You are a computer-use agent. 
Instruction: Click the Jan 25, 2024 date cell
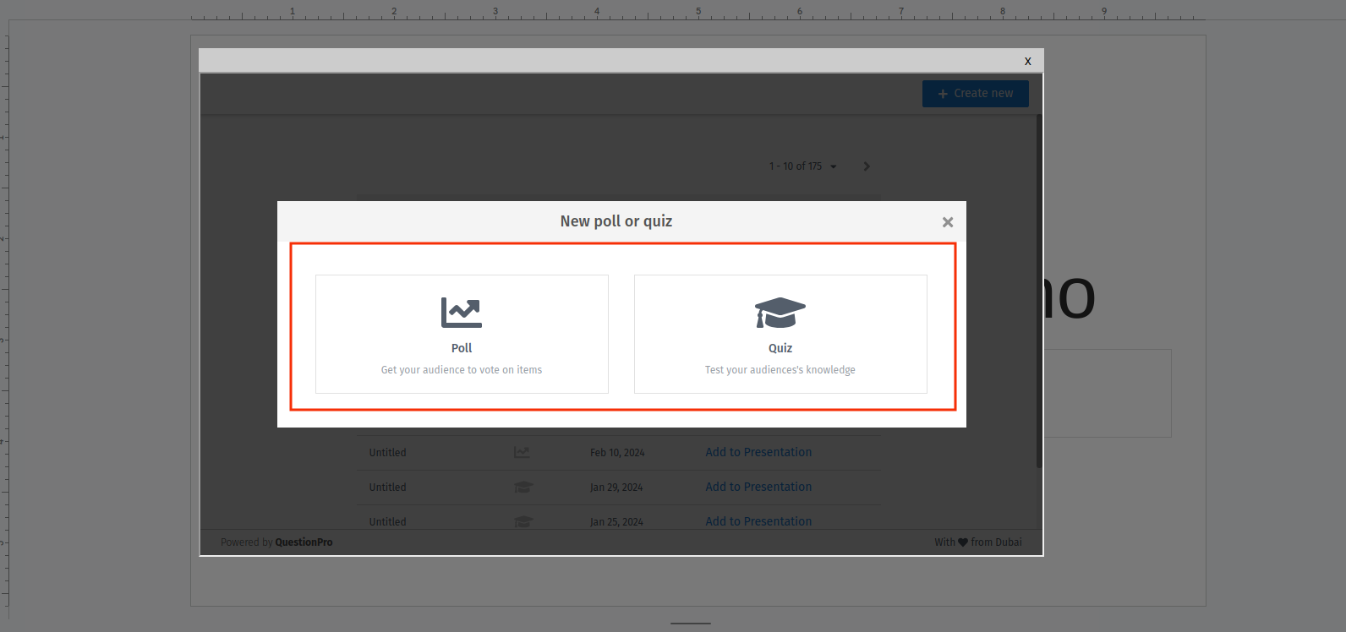[x=616, y=522]
